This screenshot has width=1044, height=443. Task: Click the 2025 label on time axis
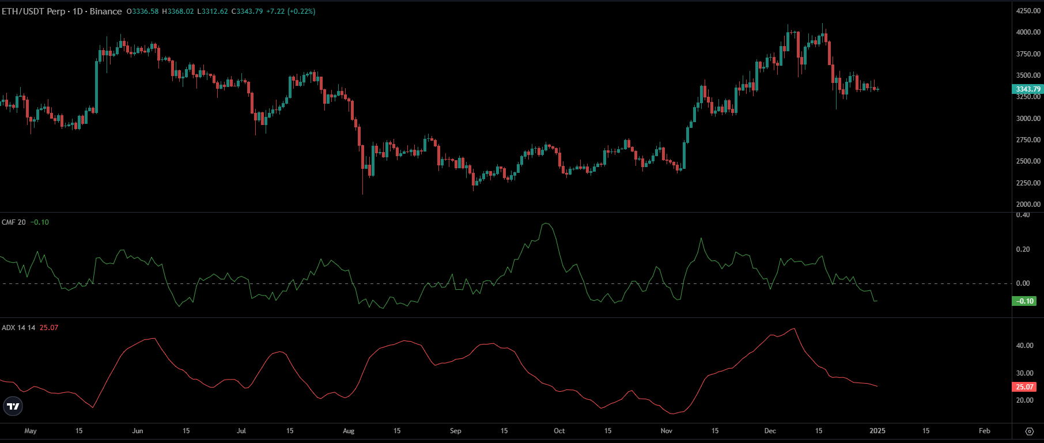(877, 431)
